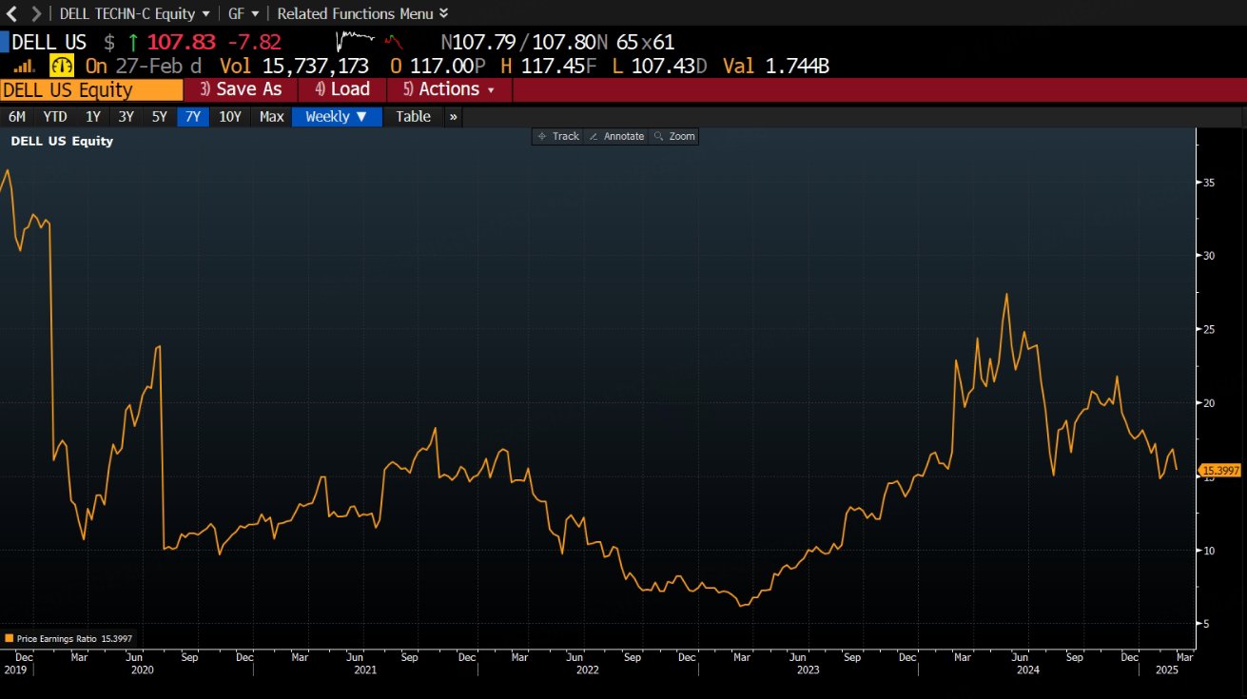Click the 5 y-axis label

coord(1207,624)
